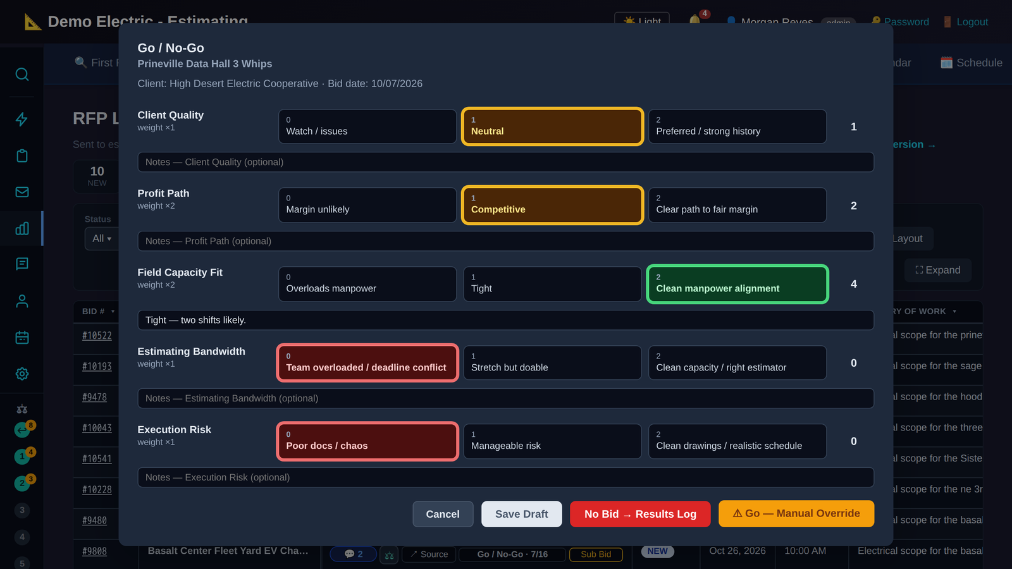The width and height of the screenshot is (1012, 569).
Task: Click the lightning bolt sidebar icon
Action: click(x=22, y=119)
